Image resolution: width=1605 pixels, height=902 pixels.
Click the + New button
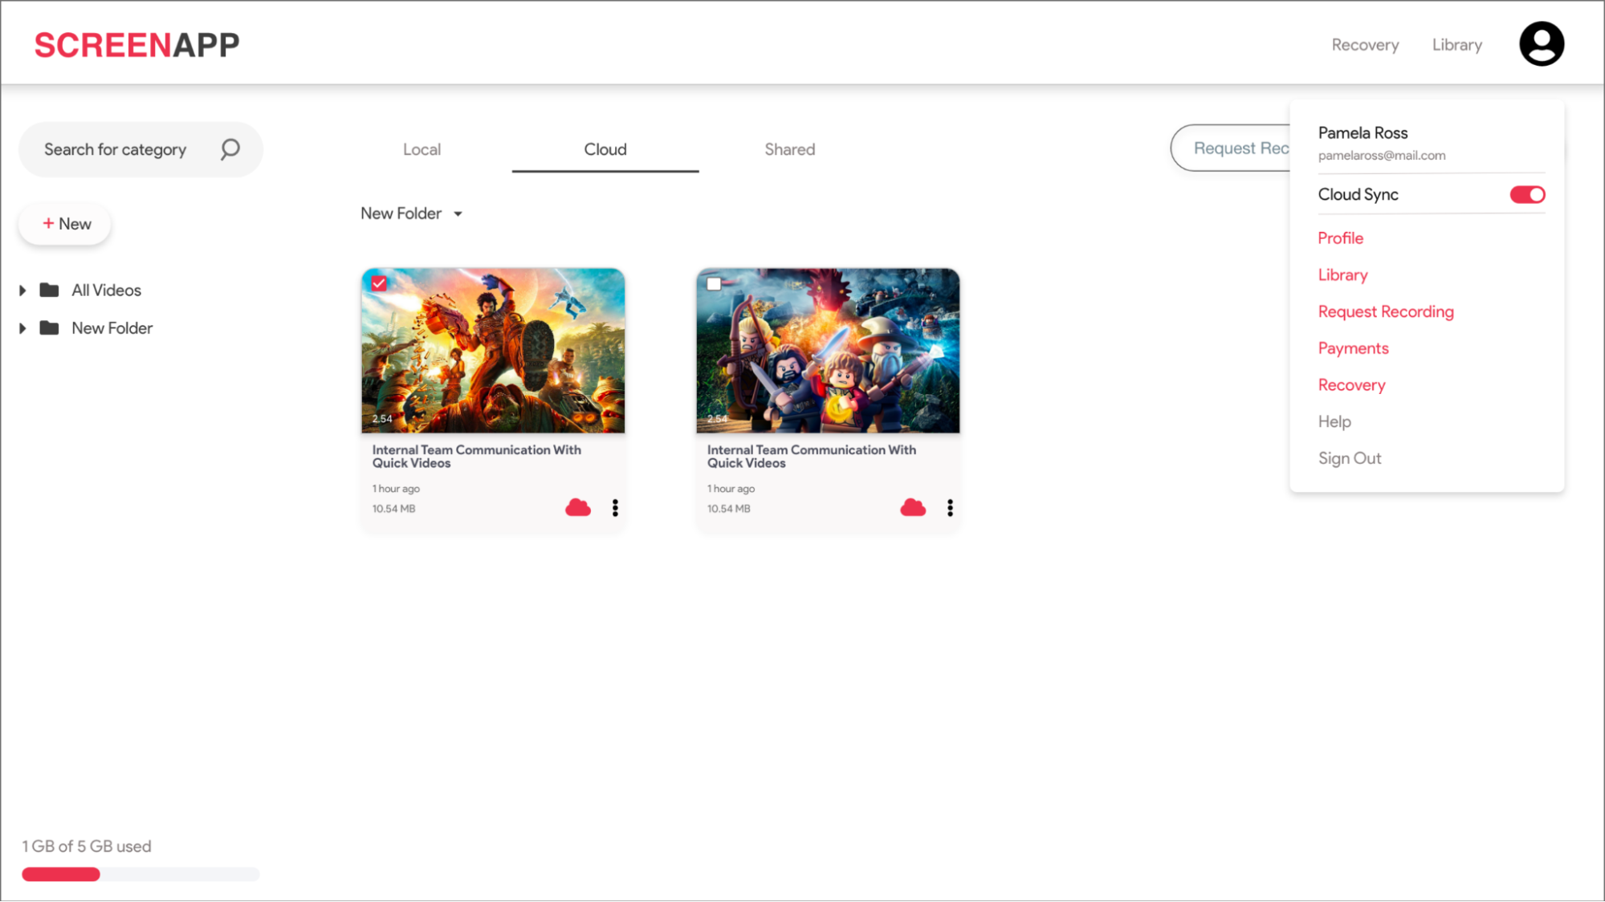[x=66, y=224]
